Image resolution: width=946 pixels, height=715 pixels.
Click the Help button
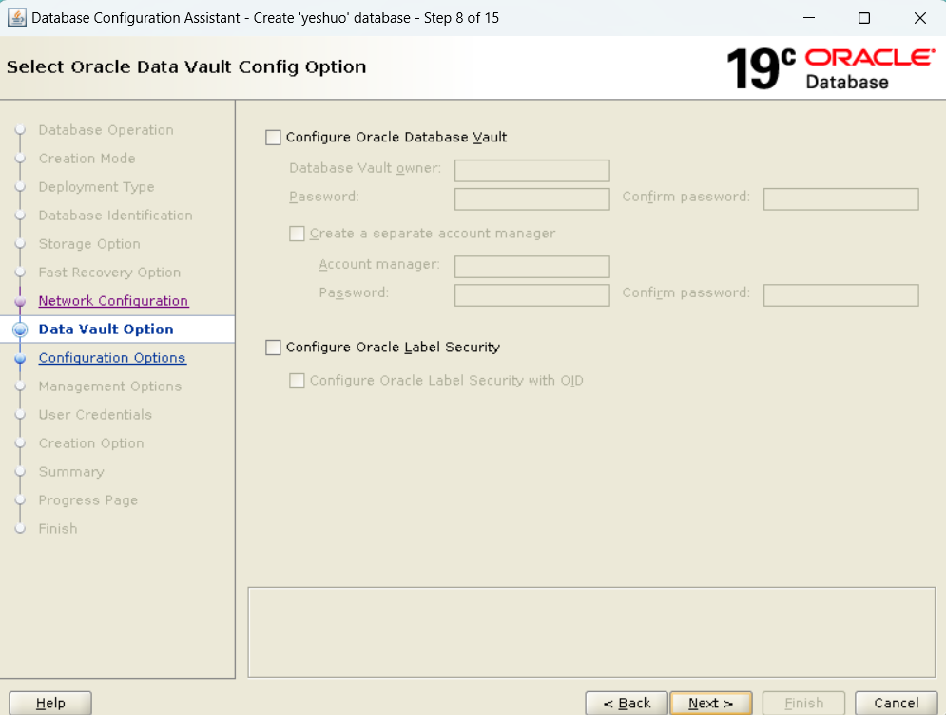pos(50,703)
